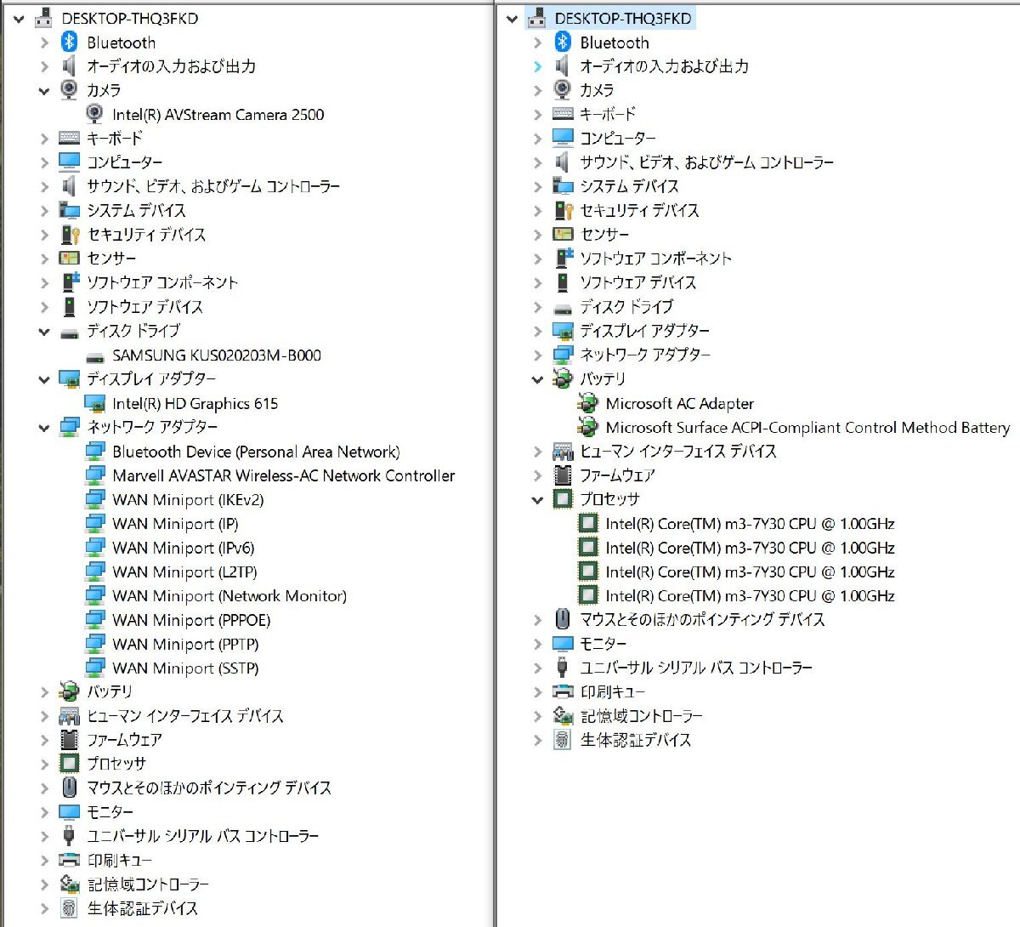Collapse the network adapter category in the left pane
1020x927 pixels.
click(44, 428)
